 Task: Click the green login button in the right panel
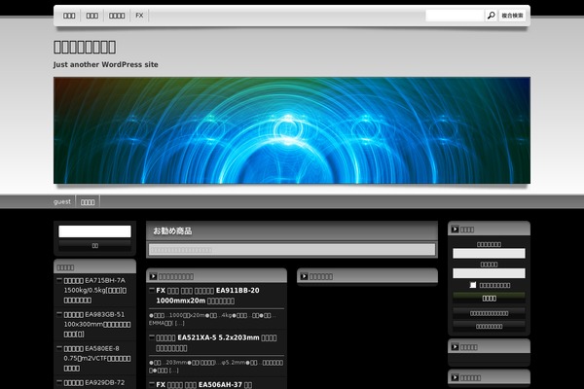point(489,299)
